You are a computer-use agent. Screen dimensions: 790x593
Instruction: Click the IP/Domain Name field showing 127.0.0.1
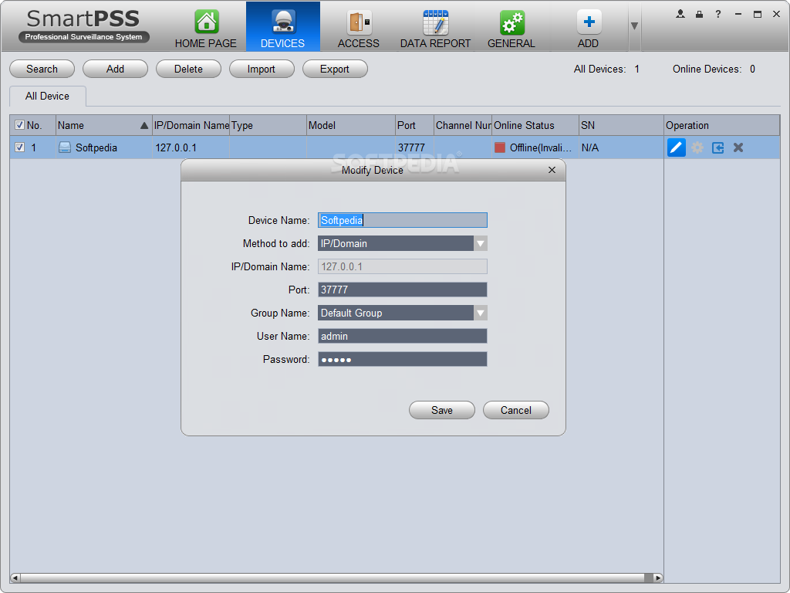(x=402, y=266)
